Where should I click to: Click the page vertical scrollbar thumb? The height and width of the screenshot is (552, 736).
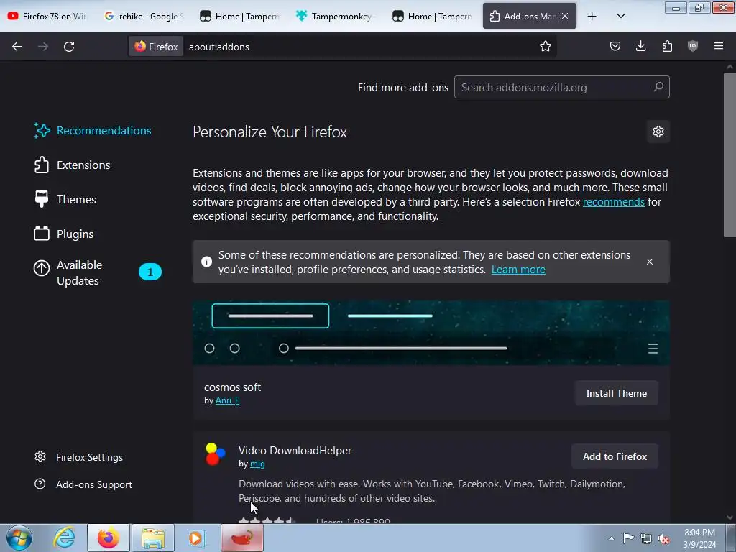(730, 155)
